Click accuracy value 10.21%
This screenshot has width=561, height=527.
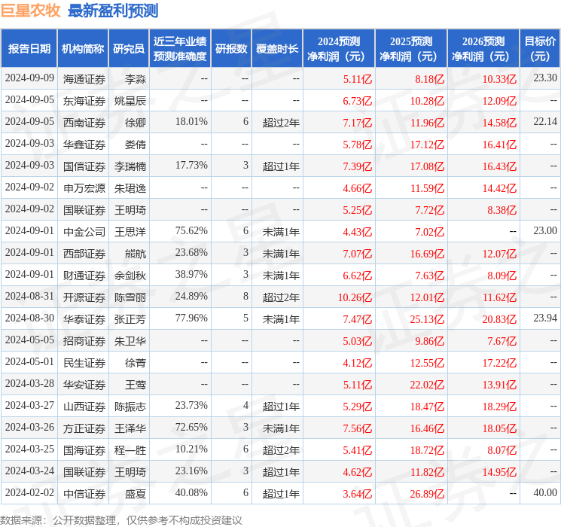point(191,449)
